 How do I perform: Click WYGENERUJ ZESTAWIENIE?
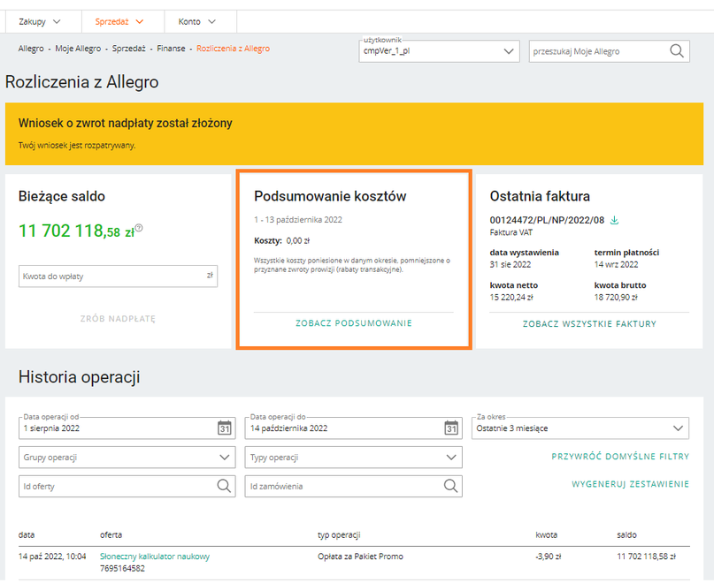[630, 484]
